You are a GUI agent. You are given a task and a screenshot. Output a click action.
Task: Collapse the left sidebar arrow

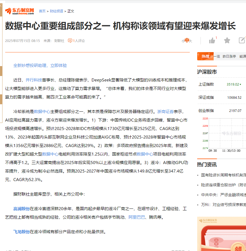pos(1,6)
